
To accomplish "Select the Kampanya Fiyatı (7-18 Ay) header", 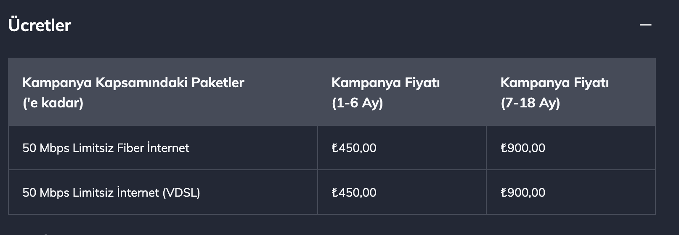I will (554, 92).
